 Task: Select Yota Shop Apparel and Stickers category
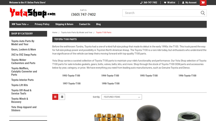coord(24,109)
